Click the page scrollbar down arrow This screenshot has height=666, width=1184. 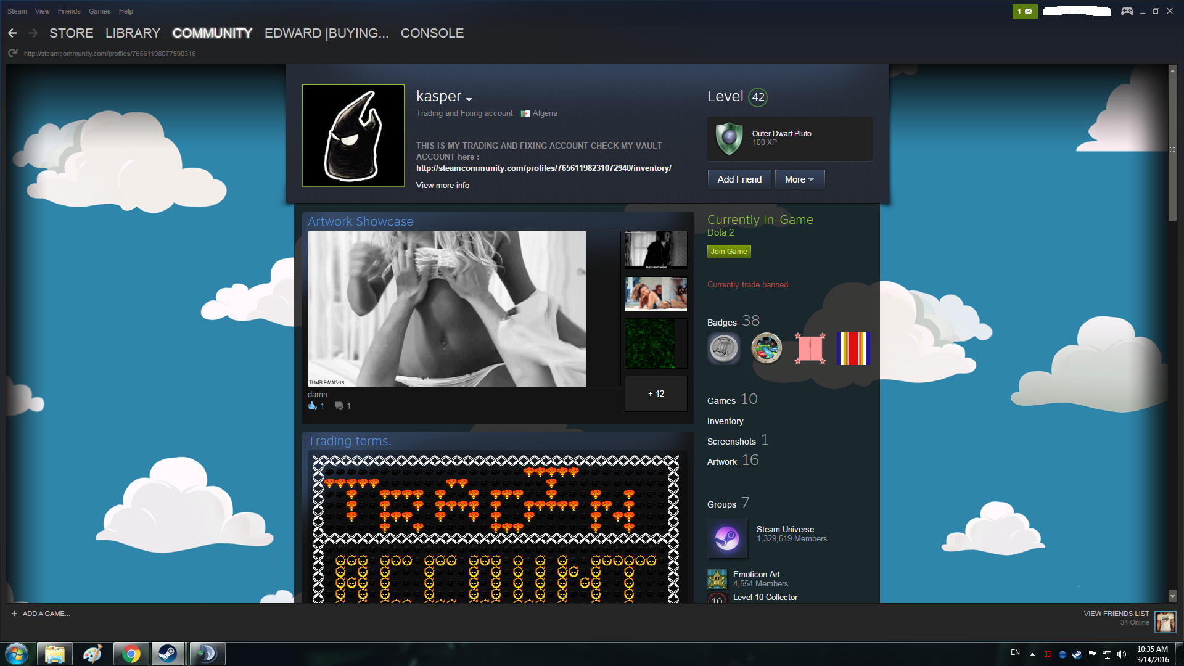click(x=1172, y=596)
